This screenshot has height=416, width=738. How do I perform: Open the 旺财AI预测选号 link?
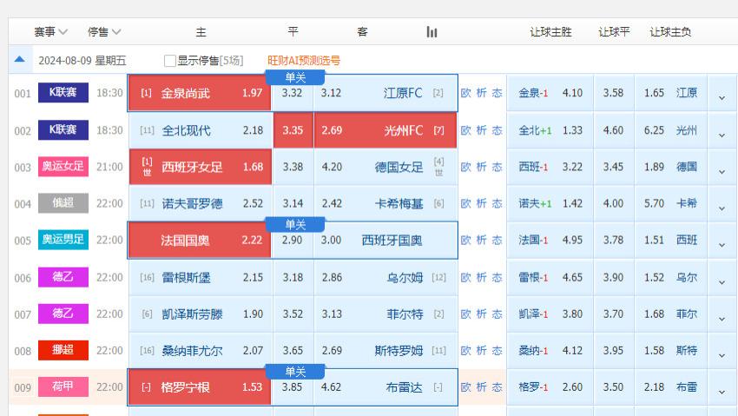pyautogui.click(x=304, y=61)
